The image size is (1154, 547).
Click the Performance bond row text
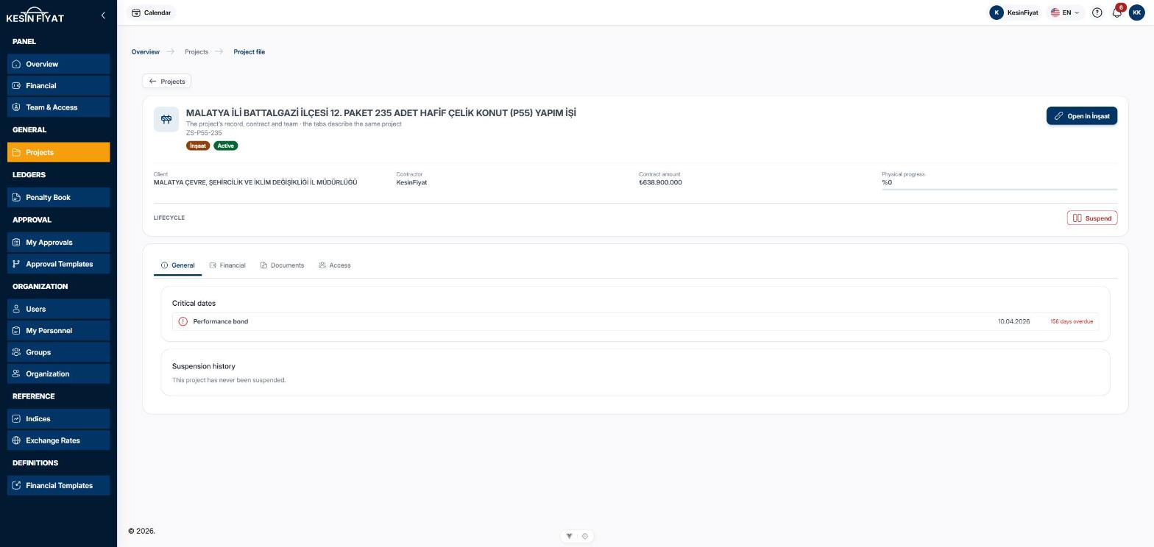(x=221, y=321)
